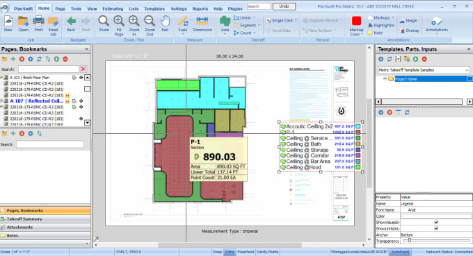Open the Linear tool dropdown arrow

[x=255, y=18]
